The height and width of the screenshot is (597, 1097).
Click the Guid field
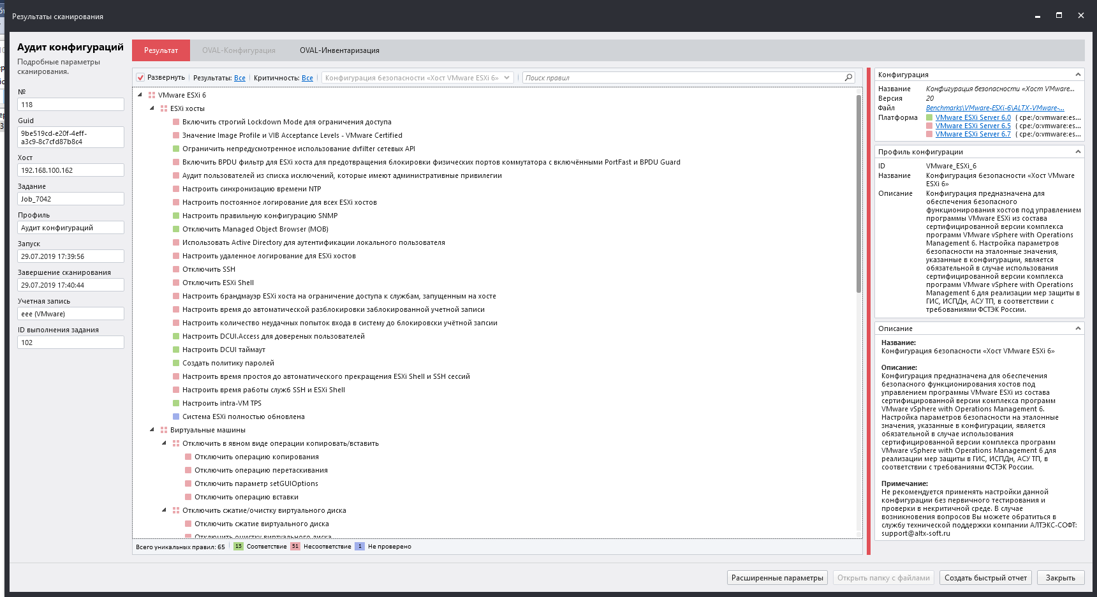click(x=71, y=137)
